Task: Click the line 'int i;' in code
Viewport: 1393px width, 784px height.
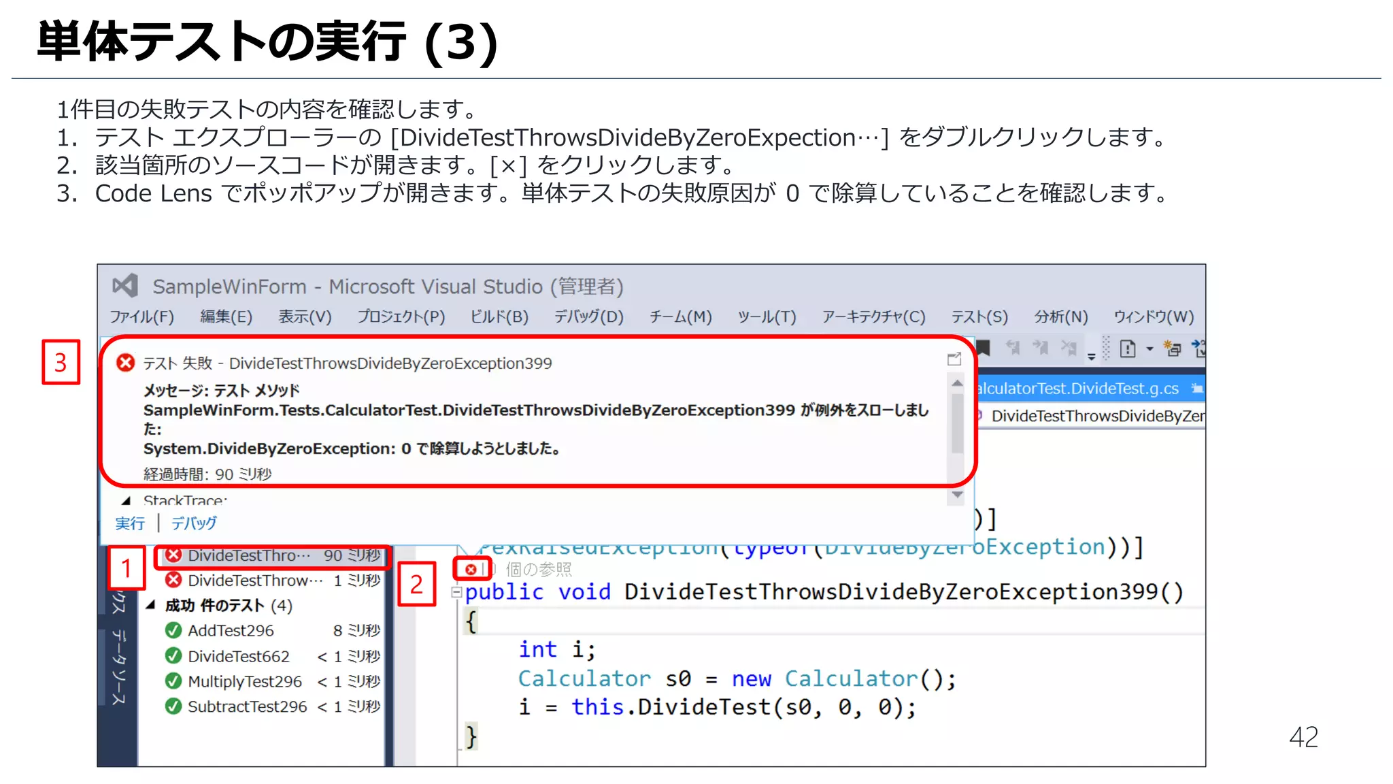Action: click(x=557, y=649)
